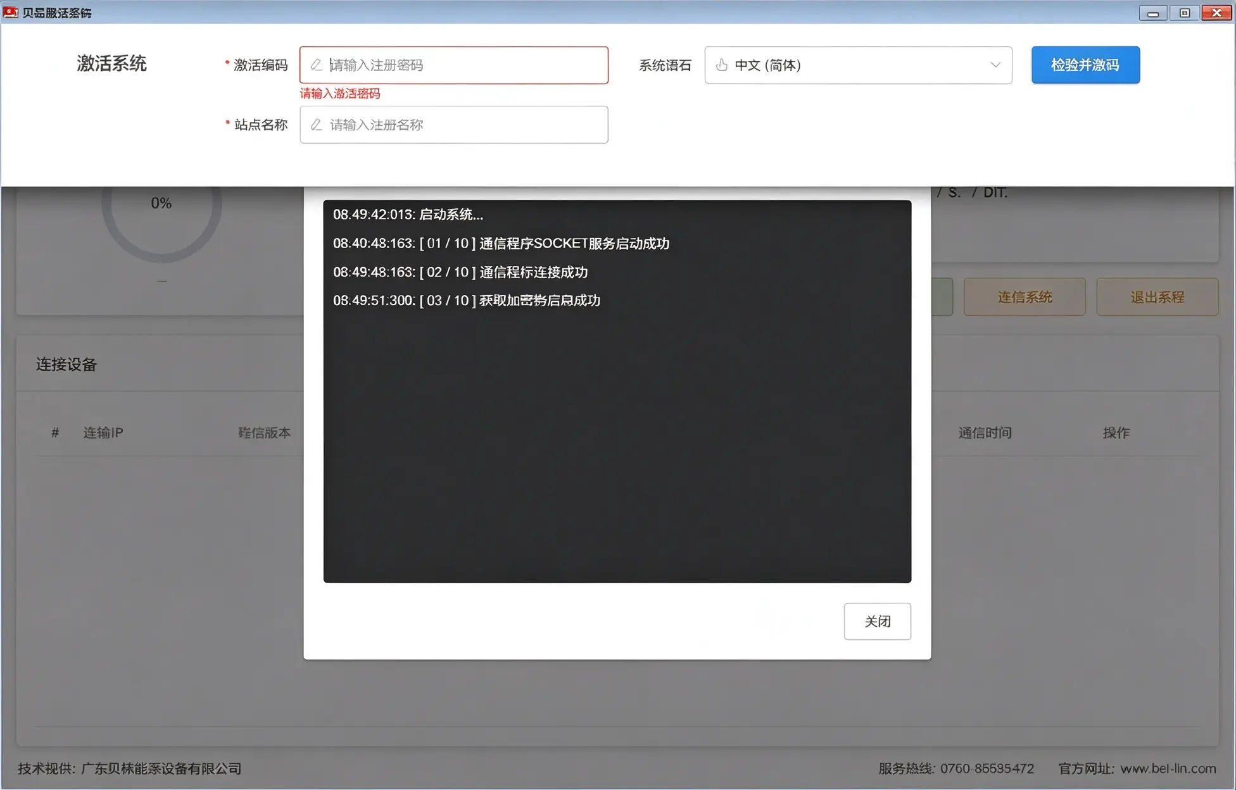This screenshot has height=790, width=1236.
Task: Click the 连输IP column header
Action: click(103, 433)
